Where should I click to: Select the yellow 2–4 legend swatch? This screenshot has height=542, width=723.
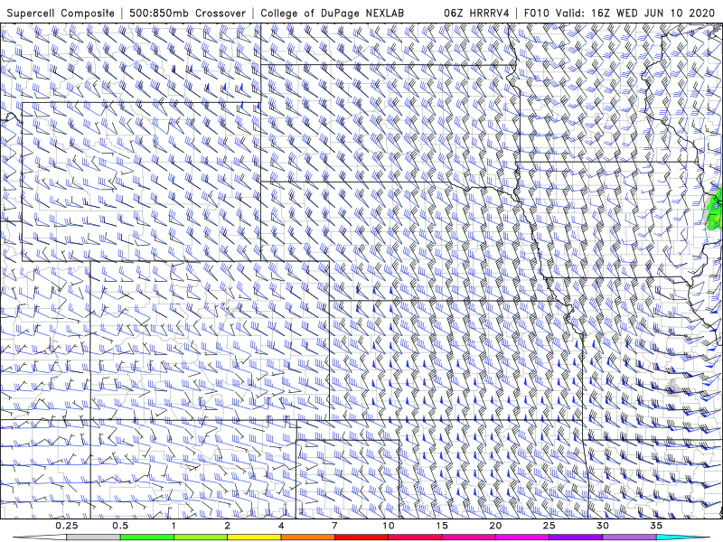point(254,537)
